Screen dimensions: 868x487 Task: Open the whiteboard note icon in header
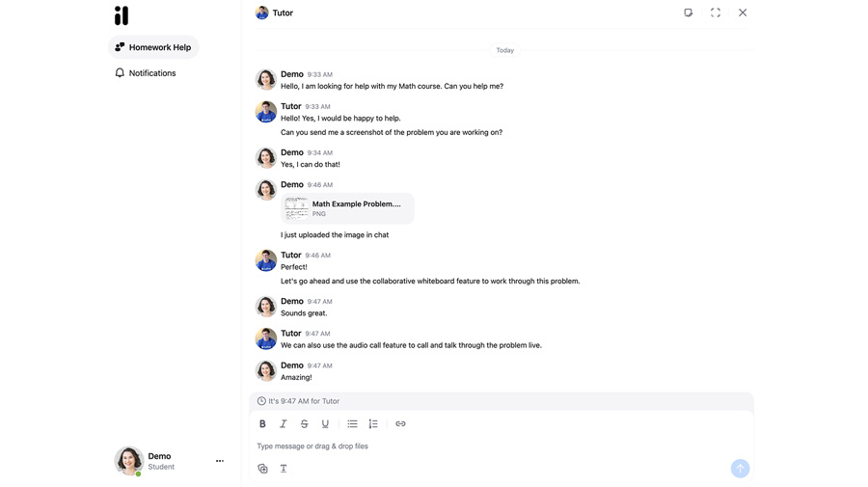tap(688, 13)
